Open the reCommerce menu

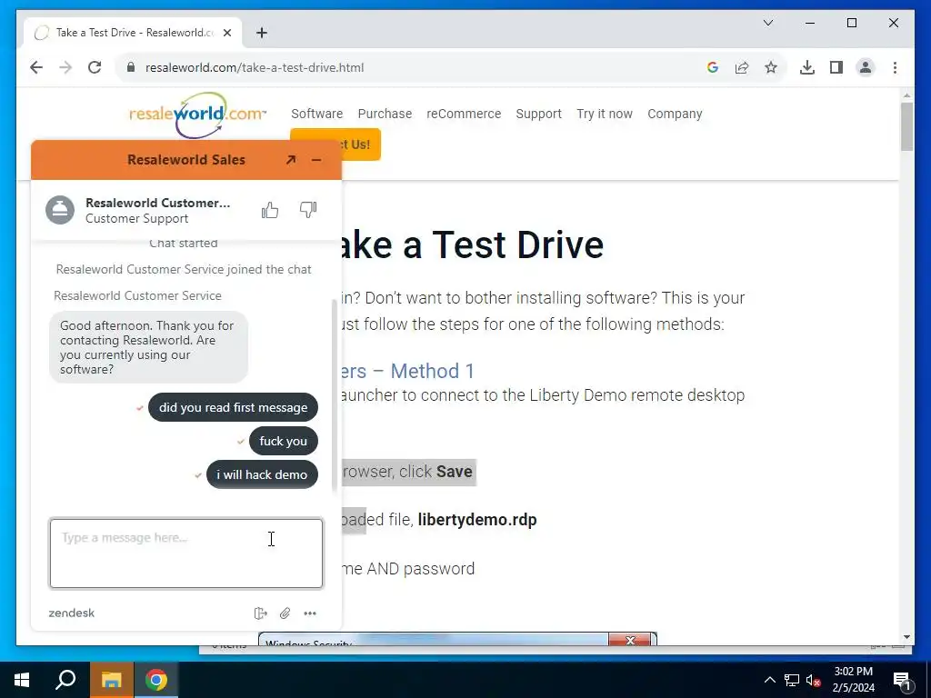point(464,114)
